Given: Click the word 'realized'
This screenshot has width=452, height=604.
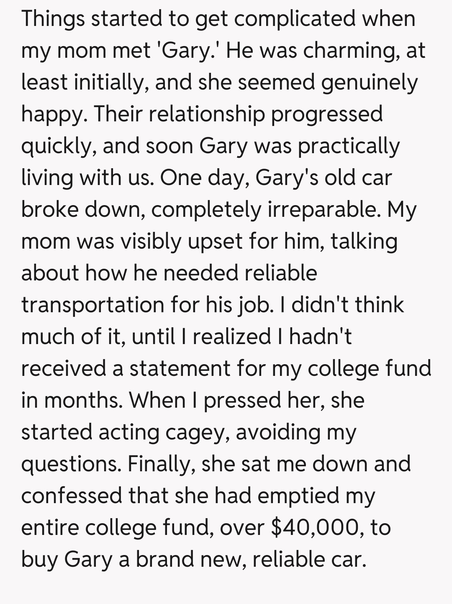Looking at the screenshot, I should pyautogui.click(x=231, y=337).
